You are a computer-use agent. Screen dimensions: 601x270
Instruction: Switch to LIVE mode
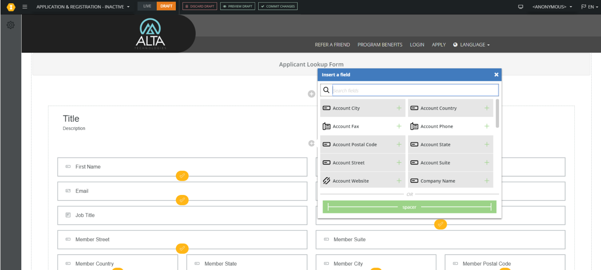(147, 6)
